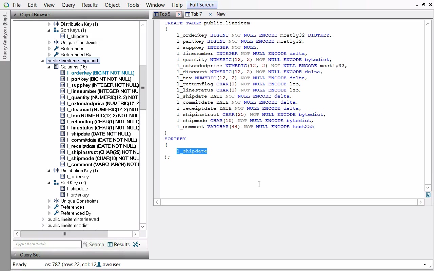This screenshot has height=271, width=434.
Task: Click the Search magnifier icon button
Action: [x=85, y=244]
